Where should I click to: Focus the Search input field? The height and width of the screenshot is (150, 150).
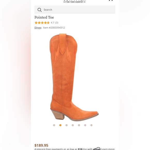coord(75,10)
